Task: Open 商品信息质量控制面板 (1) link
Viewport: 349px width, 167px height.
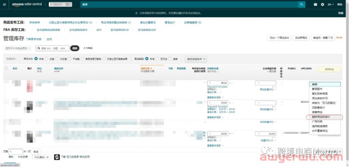Action: (x=116, y=22)
